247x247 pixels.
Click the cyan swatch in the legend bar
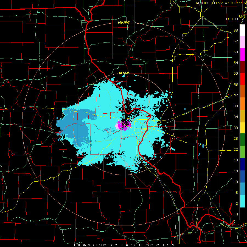242,201
